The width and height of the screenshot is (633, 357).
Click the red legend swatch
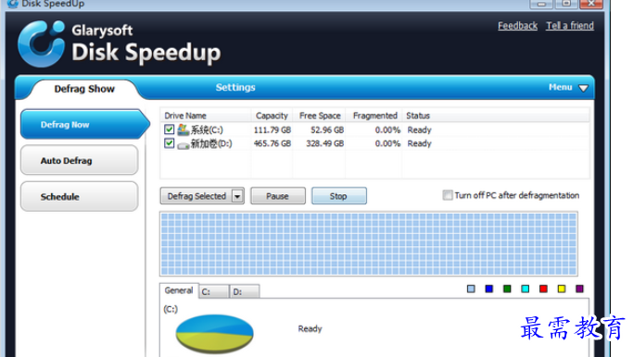click(x=543, y=289)
